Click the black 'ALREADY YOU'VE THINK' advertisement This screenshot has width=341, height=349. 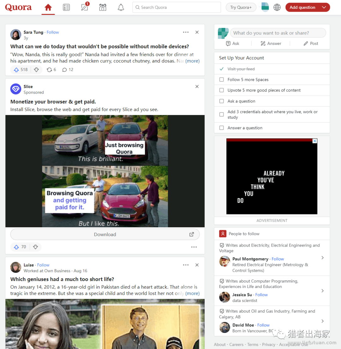[x=272, y=176]
